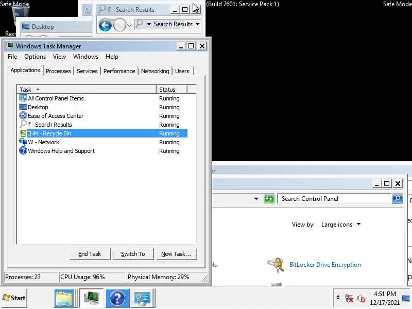Select the Ease of Access Center task row
Image resolution: width=412 pixels, height=309 pixels.
tap(103, 115)
